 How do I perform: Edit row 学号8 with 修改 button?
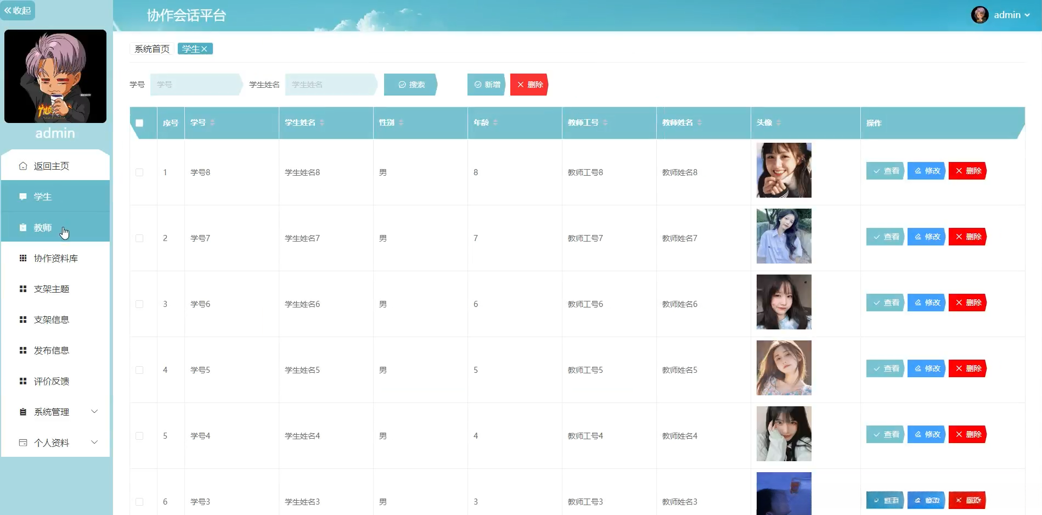pos(926,171)
